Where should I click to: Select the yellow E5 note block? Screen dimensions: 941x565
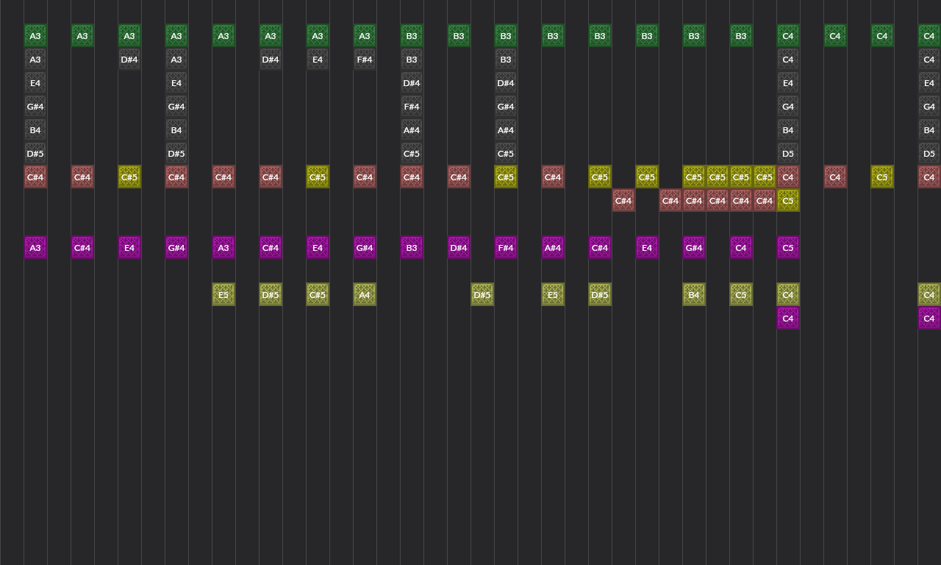[223, 294]
